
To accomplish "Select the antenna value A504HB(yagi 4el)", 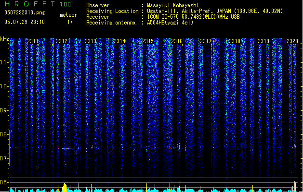I will [x=170, y=23].
